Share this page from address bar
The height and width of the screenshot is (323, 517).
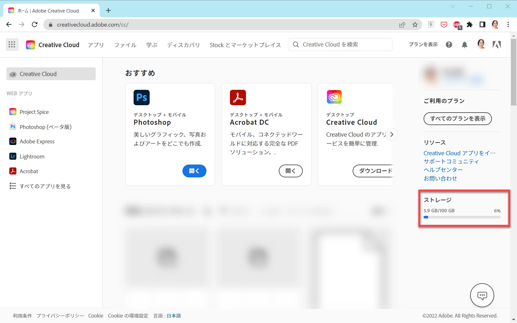click(x=402, y=25)
